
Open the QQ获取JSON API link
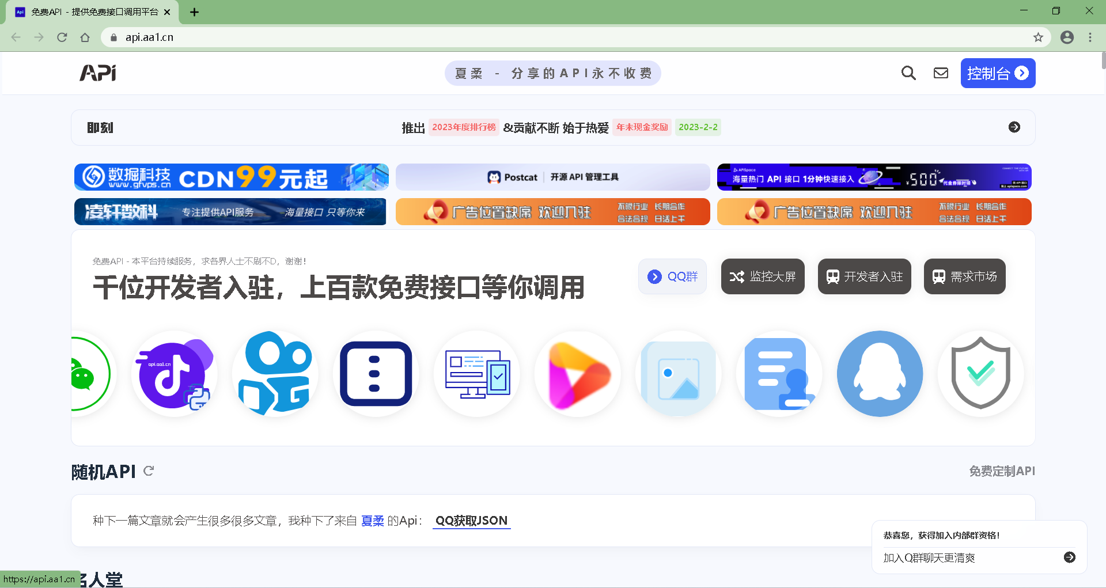click(471, 521)
